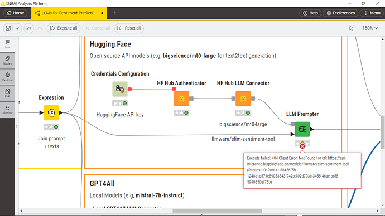
Task: Click the LLM Prompter output port arrow
Action: click(312, 129)
